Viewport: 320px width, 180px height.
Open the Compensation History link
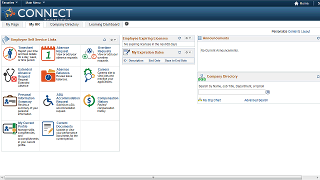pyautogui.click(x=108, y=100)
